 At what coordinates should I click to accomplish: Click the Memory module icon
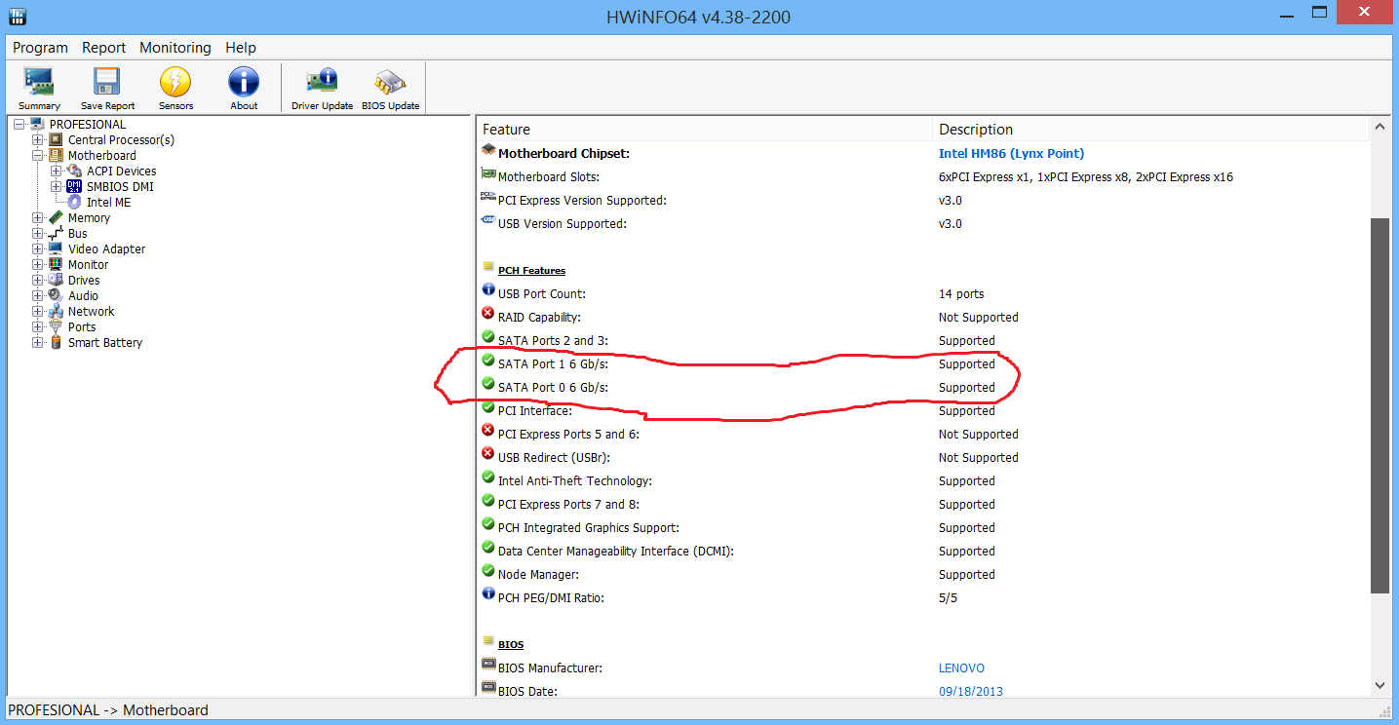click(x=57, y=217)
